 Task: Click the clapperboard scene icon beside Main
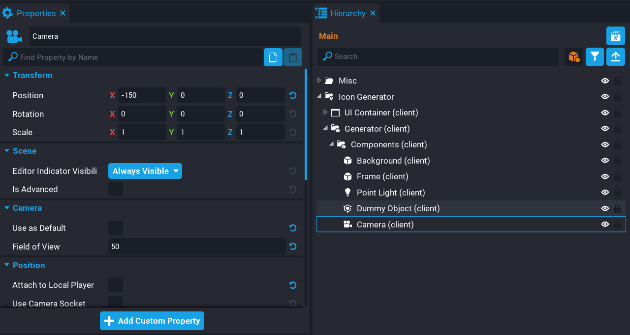pyautogui.click(x=615, y=36)
